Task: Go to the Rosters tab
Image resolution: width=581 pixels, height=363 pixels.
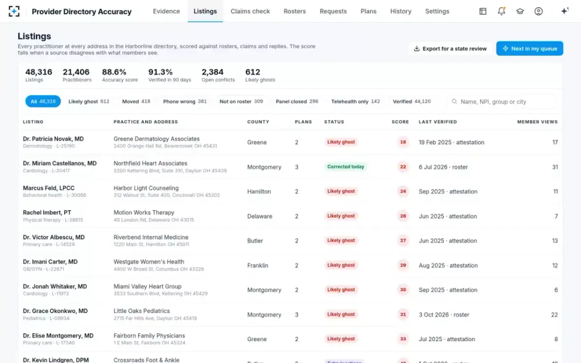Action: click(295, 11)
